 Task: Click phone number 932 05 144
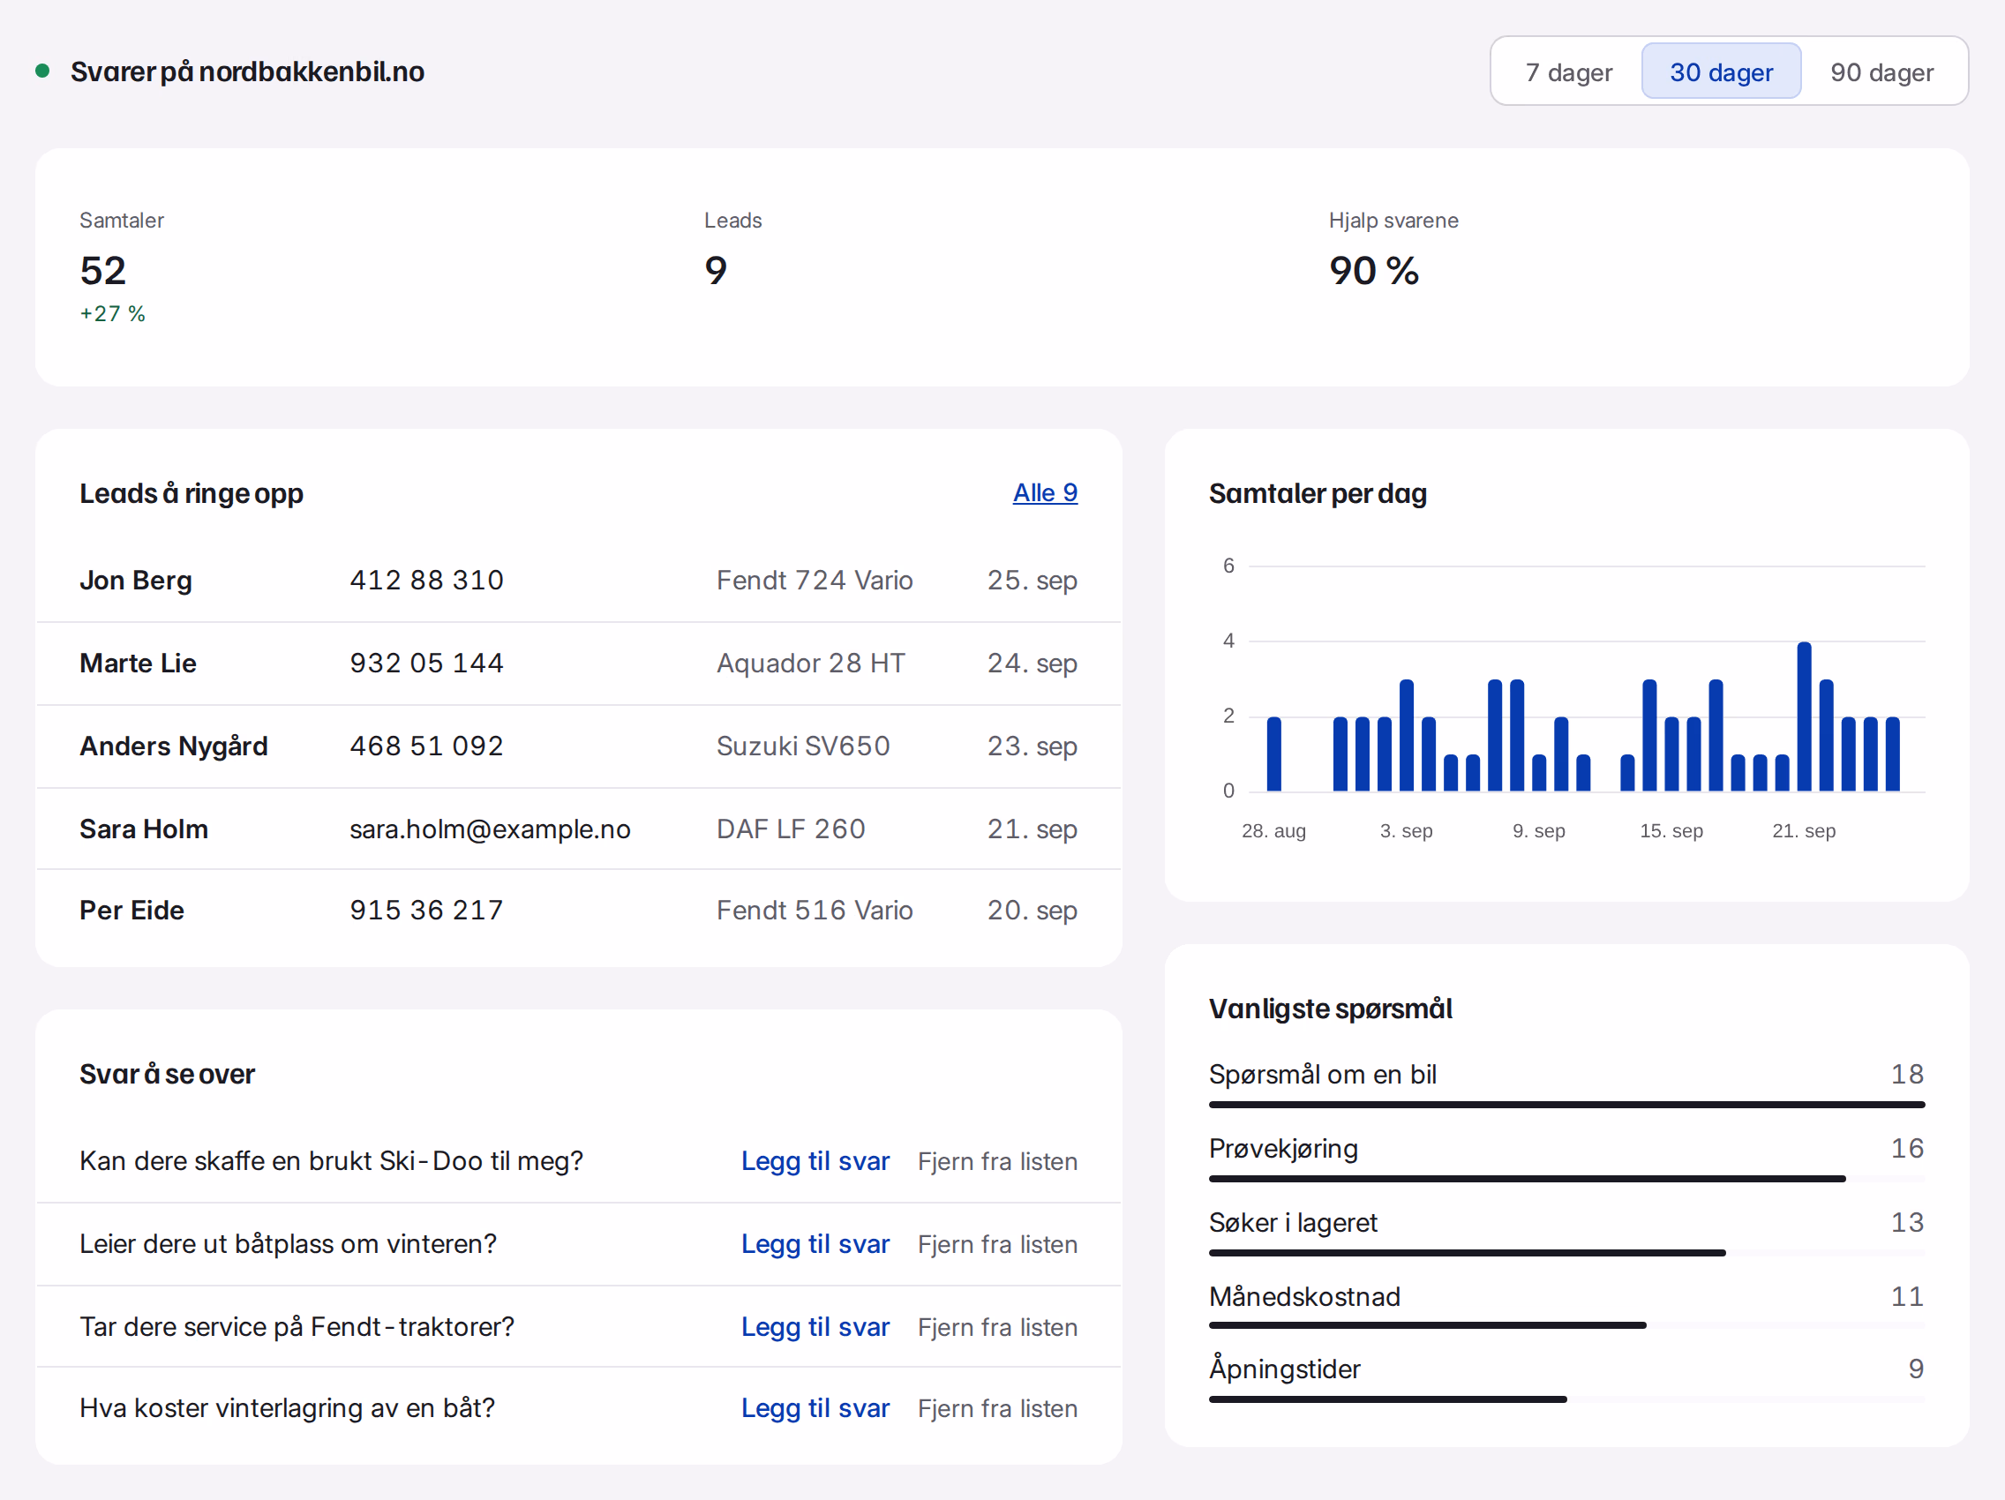pyautogui.click(x=427, y=663)
